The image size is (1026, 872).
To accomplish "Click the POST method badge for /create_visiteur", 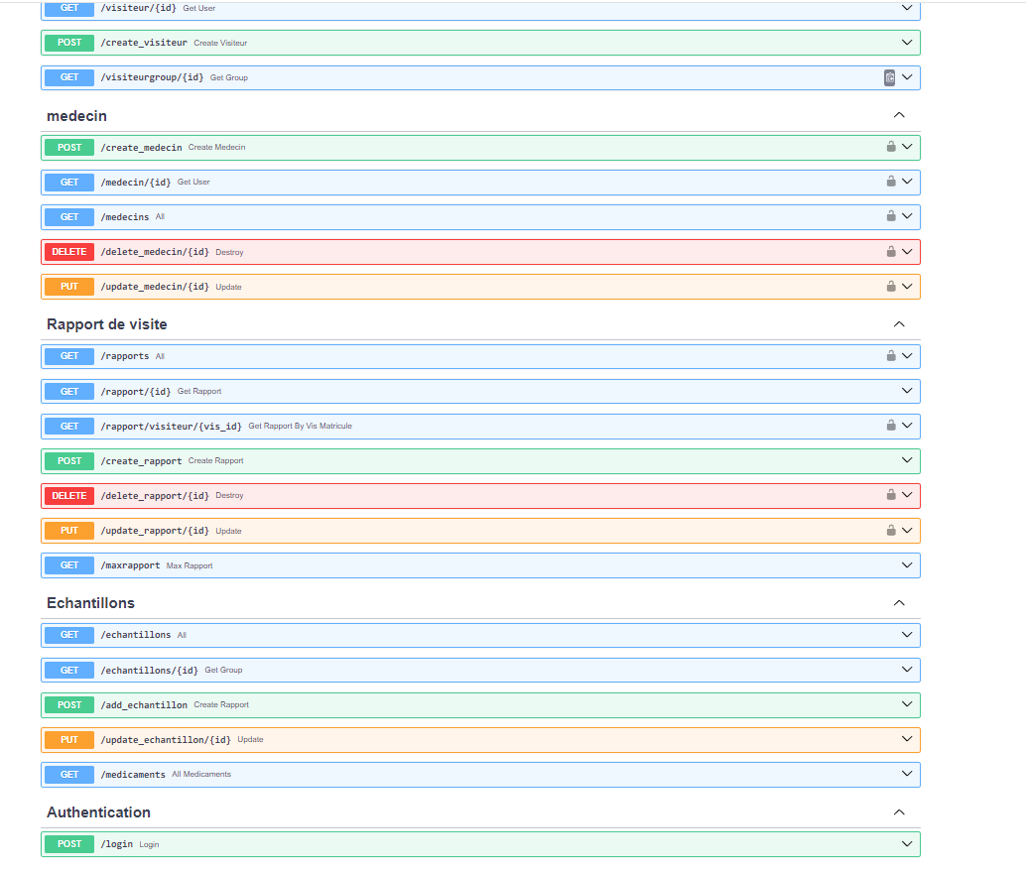I will coord(69,43).
